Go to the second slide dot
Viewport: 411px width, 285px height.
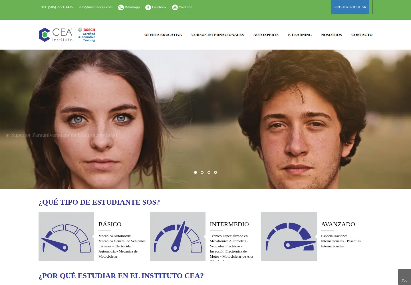coord(202,172)
